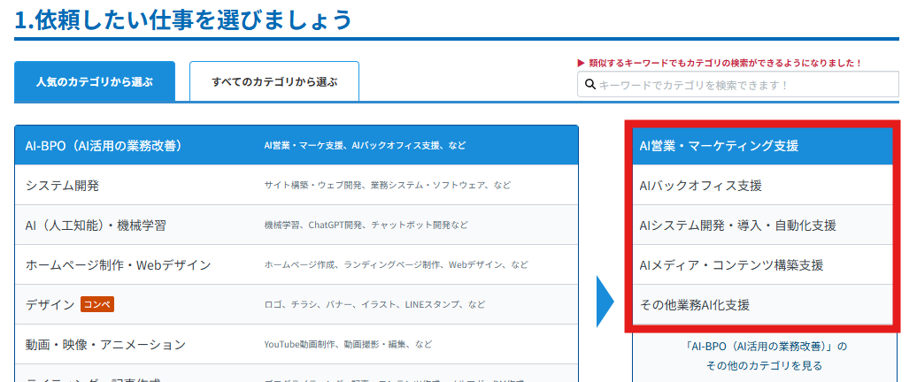The width and height of the screenshot is (917, 382).
Task: Click the magnifier icon in the search box
Action: [x=590, y=85]
